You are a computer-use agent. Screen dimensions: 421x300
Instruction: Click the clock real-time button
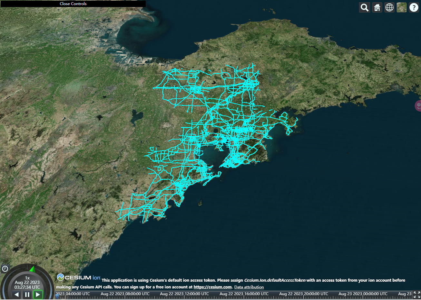point(5,269)
